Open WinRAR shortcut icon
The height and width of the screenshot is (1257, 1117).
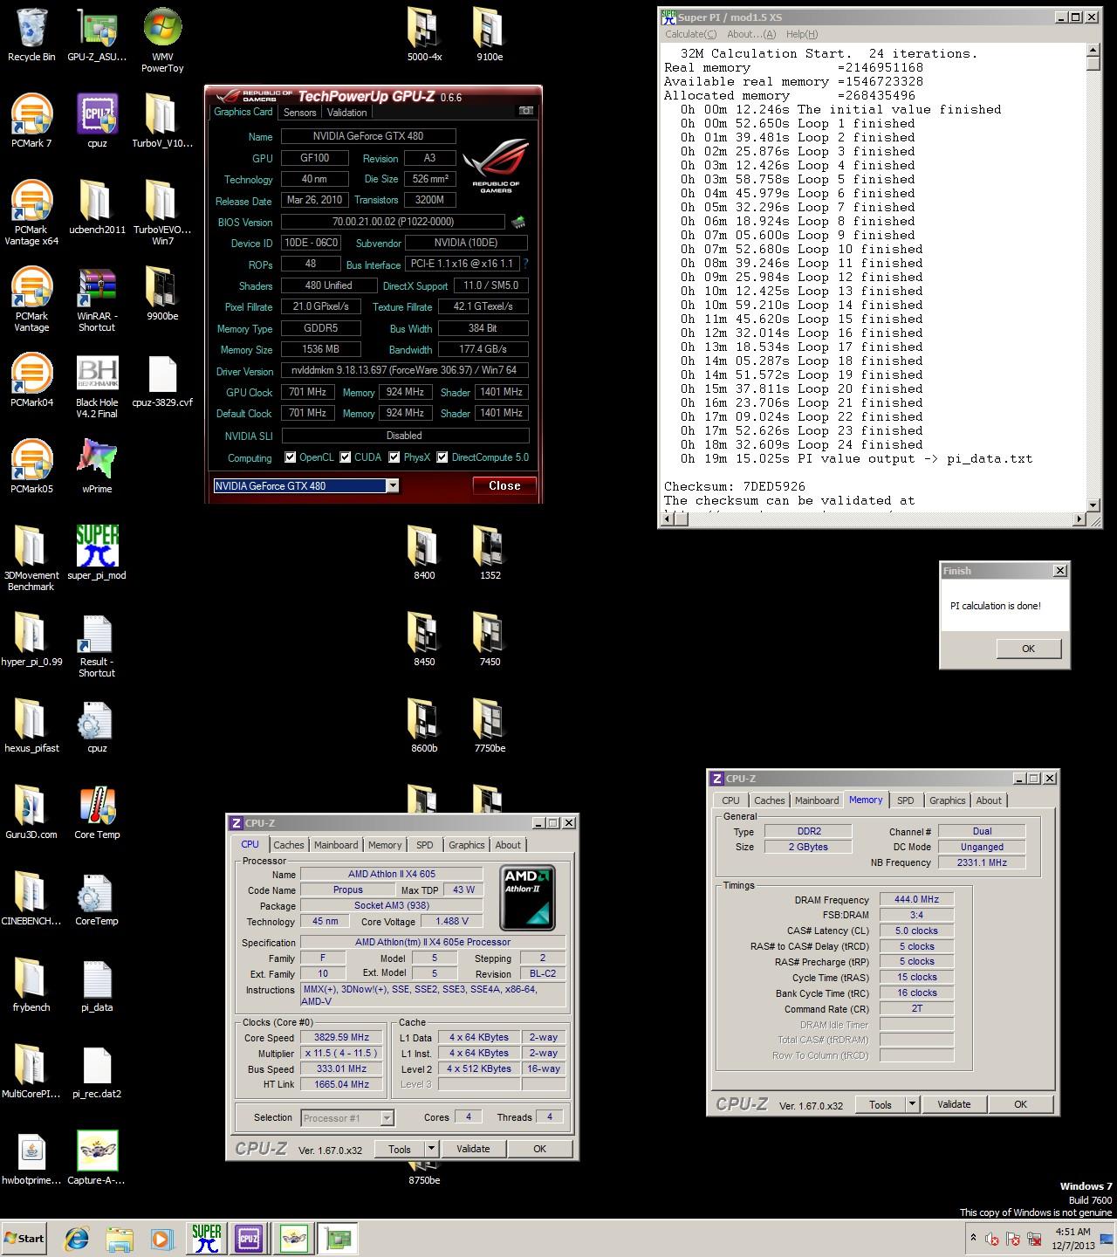click(x=97, y=299)
